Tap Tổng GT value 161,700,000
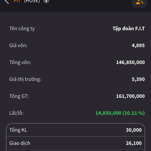 click(130, 96)
